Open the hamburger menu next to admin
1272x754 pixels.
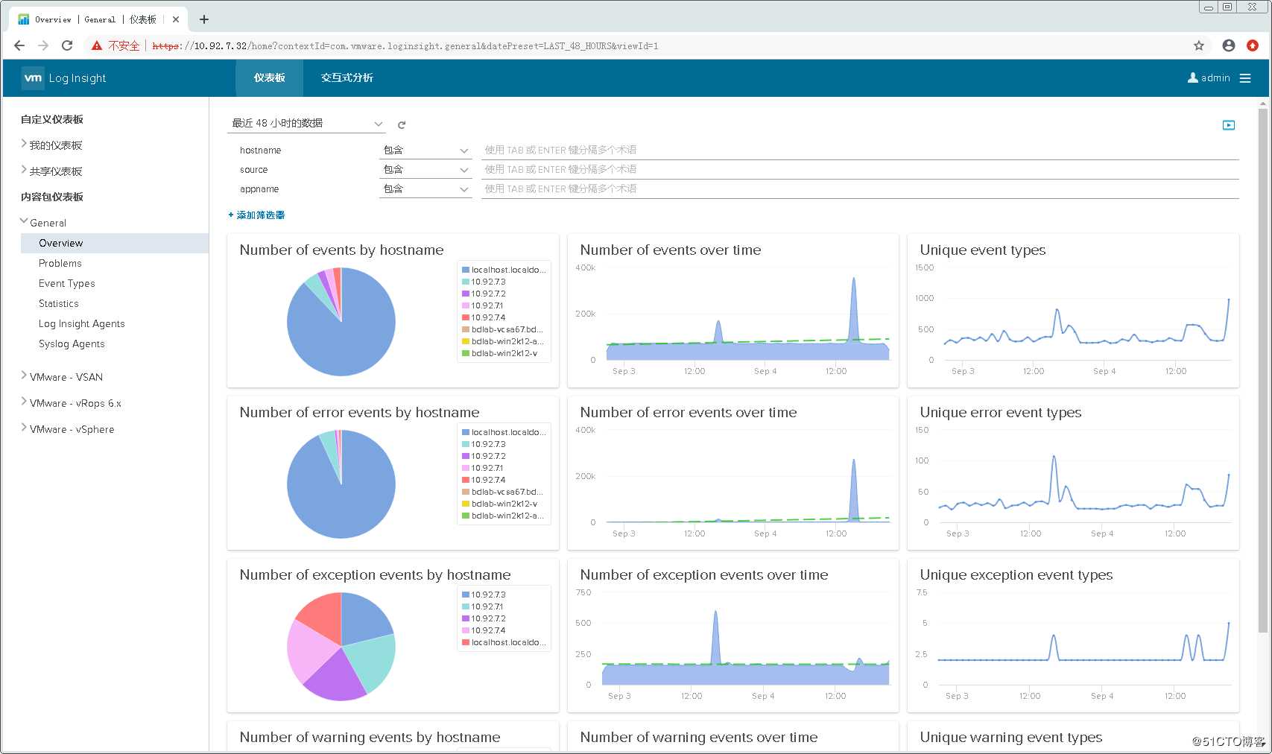pos(1245,78)
